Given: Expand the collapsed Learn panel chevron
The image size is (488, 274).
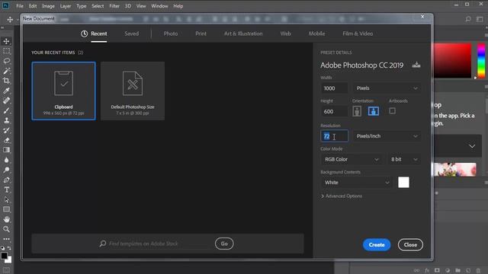Looking at the screenshot, I should (x=472, y=146).
